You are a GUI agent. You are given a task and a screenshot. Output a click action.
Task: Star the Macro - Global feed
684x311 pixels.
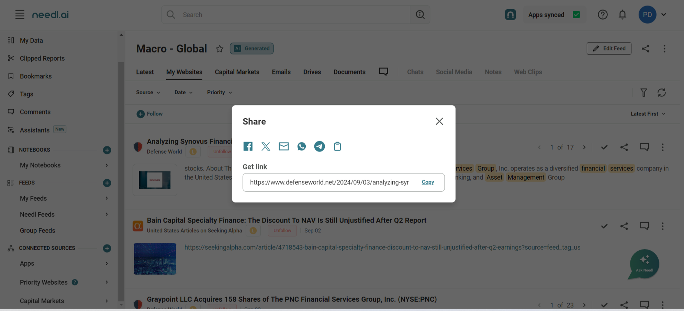[220, 49]
